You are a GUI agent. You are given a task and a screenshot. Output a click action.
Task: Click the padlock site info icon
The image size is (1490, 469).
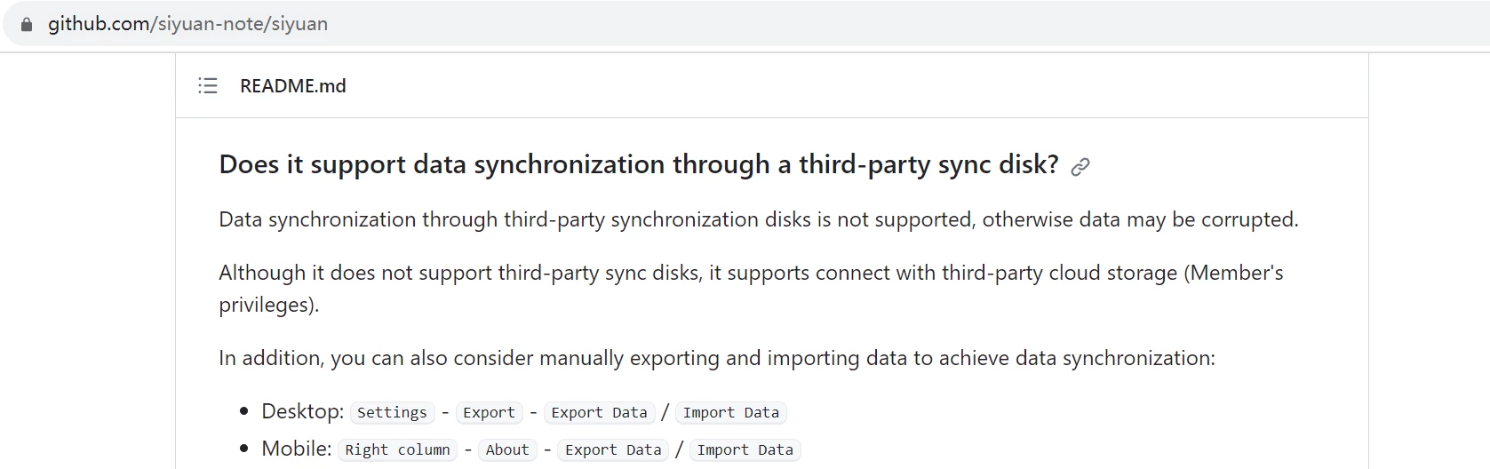pyautogui.click(x=27, y=25)
